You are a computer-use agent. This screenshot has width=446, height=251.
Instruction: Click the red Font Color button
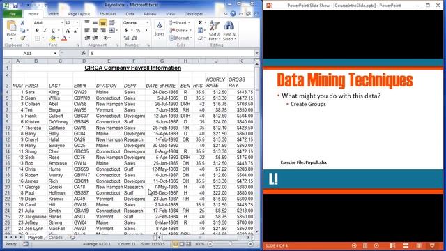tap(64, 38)
